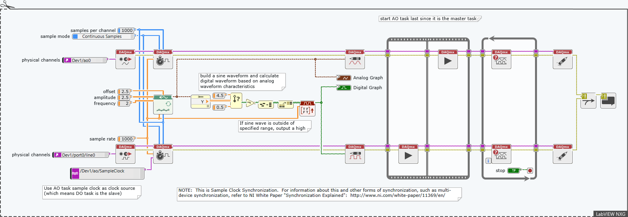Image resolution: width=628 pixels, height=217 pixels.
Task: Select the Boolean array to digital node
Action: pos(266,105)
